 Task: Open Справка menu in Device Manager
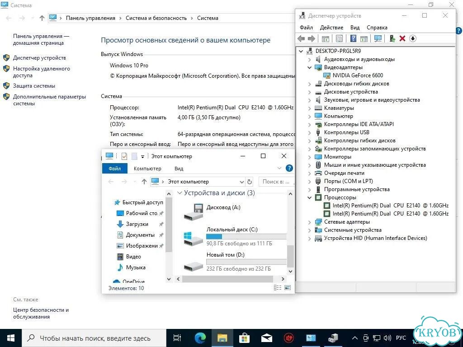coord(377,28)
